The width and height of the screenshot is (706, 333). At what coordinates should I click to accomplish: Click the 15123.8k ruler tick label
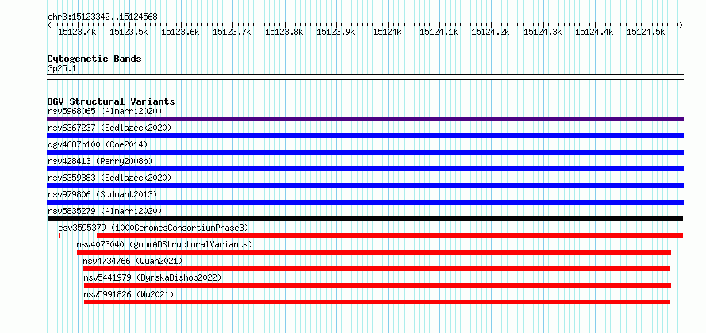[284, 32]
